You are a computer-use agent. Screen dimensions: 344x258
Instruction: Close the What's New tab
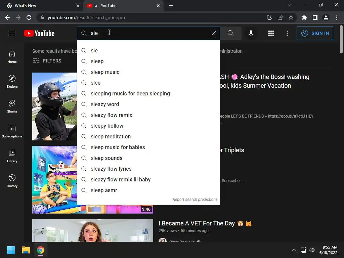[78, 6]
